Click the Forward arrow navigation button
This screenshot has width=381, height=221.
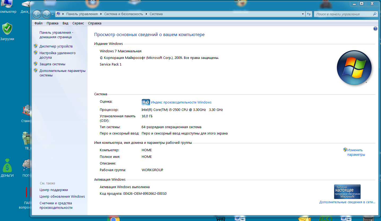[x=46, y=14]
